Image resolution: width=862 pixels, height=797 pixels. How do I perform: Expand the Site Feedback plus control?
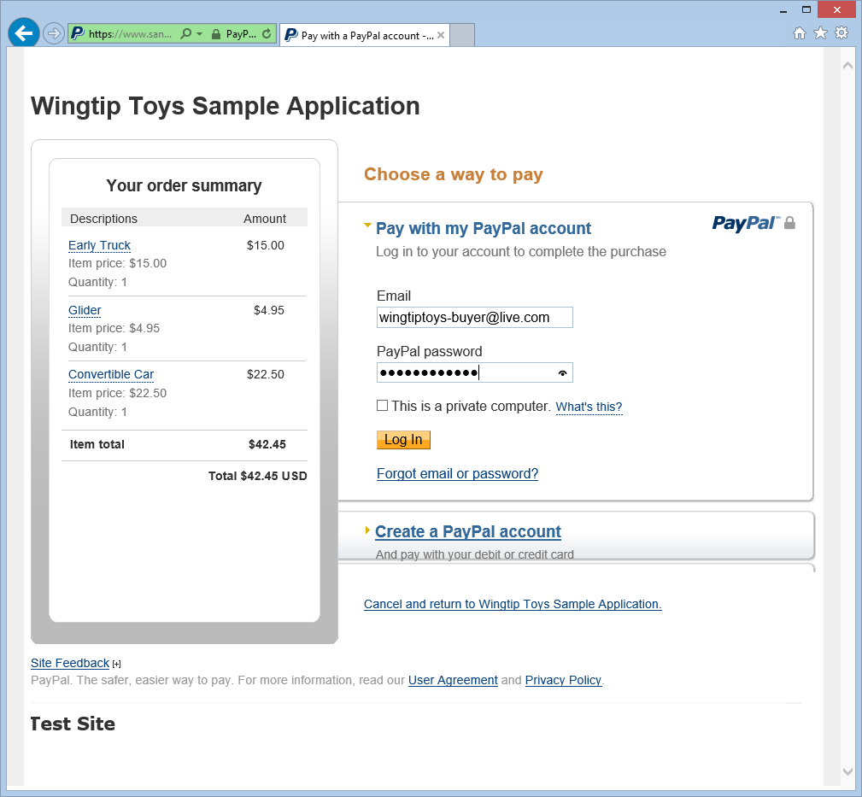point(116,664)
